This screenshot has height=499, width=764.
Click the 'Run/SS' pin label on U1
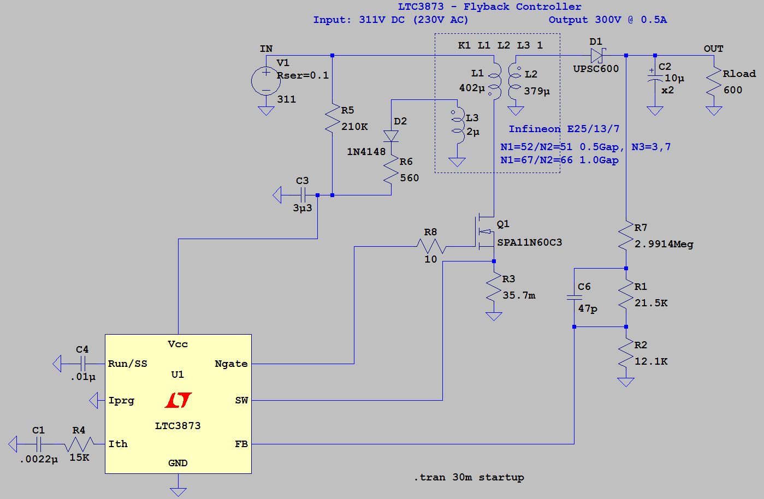pyautogui.click(x=128, y=364)
